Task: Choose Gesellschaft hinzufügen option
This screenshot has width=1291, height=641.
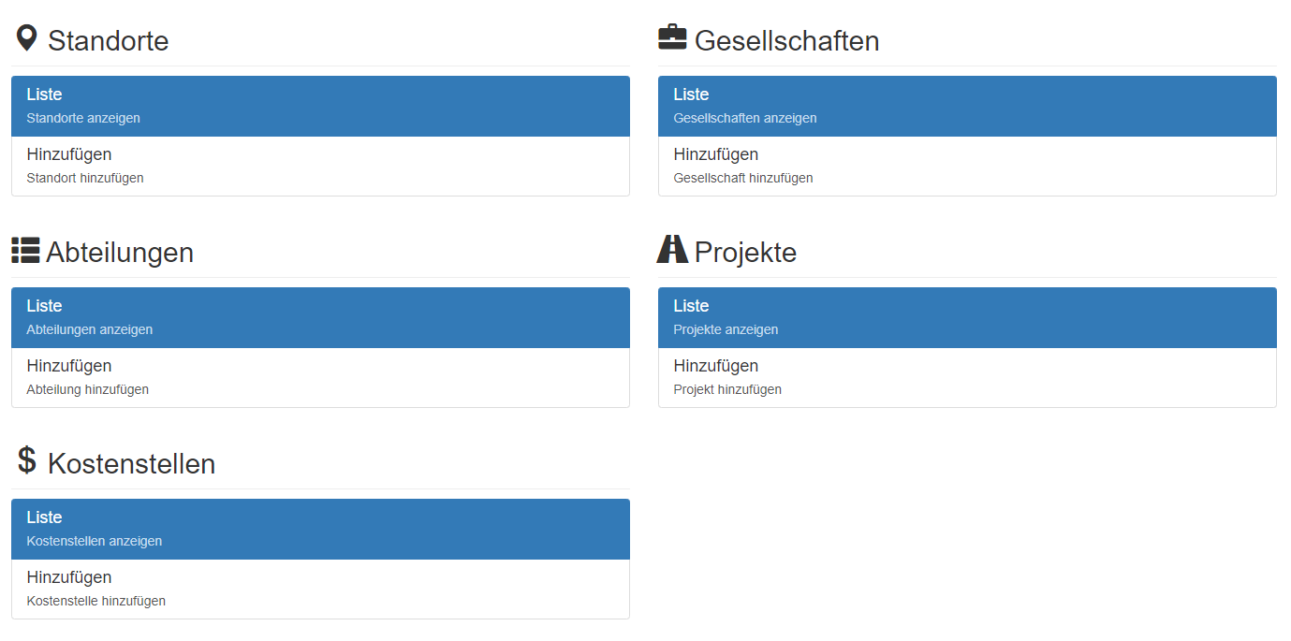Action: coord(967,166)
